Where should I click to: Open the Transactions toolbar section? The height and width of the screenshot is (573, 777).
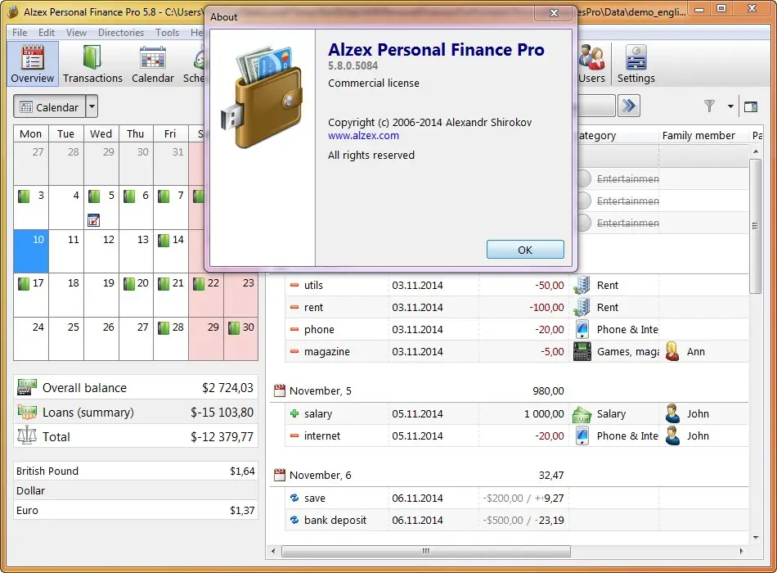coord(92,64)
